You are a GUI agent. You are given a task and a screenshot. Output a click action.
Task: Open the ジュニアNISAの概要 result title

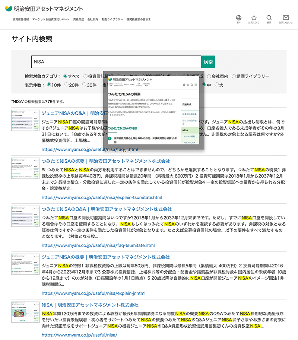coord(106,257)
